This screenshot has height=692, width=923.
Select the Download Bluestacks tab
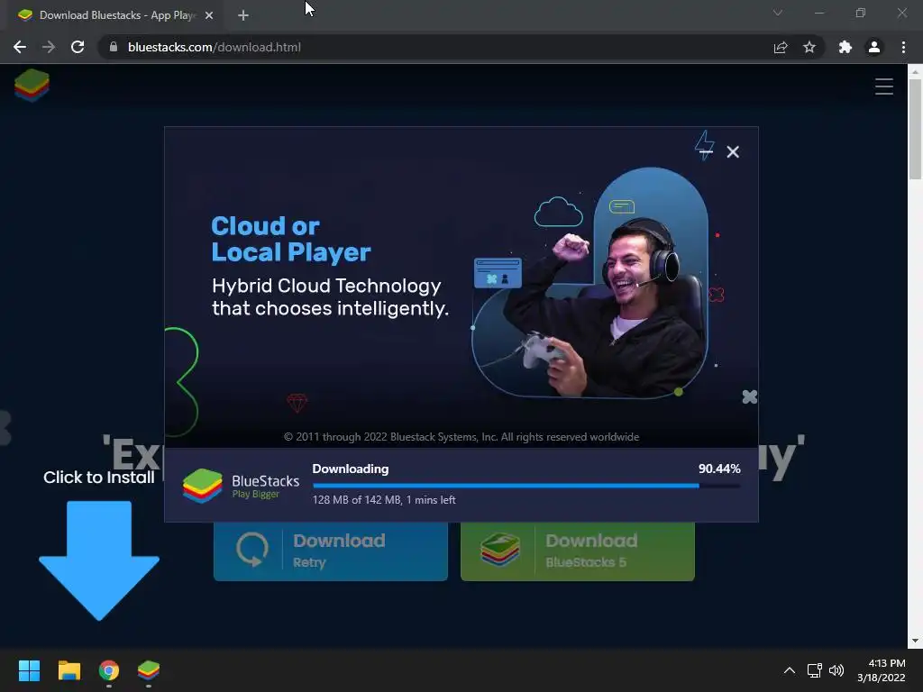tap(115, 15)
